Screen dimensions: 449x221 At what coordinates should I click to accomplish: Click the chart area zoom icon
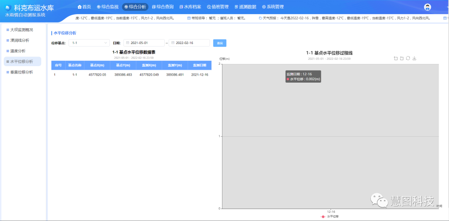click(x=396, y=59)
